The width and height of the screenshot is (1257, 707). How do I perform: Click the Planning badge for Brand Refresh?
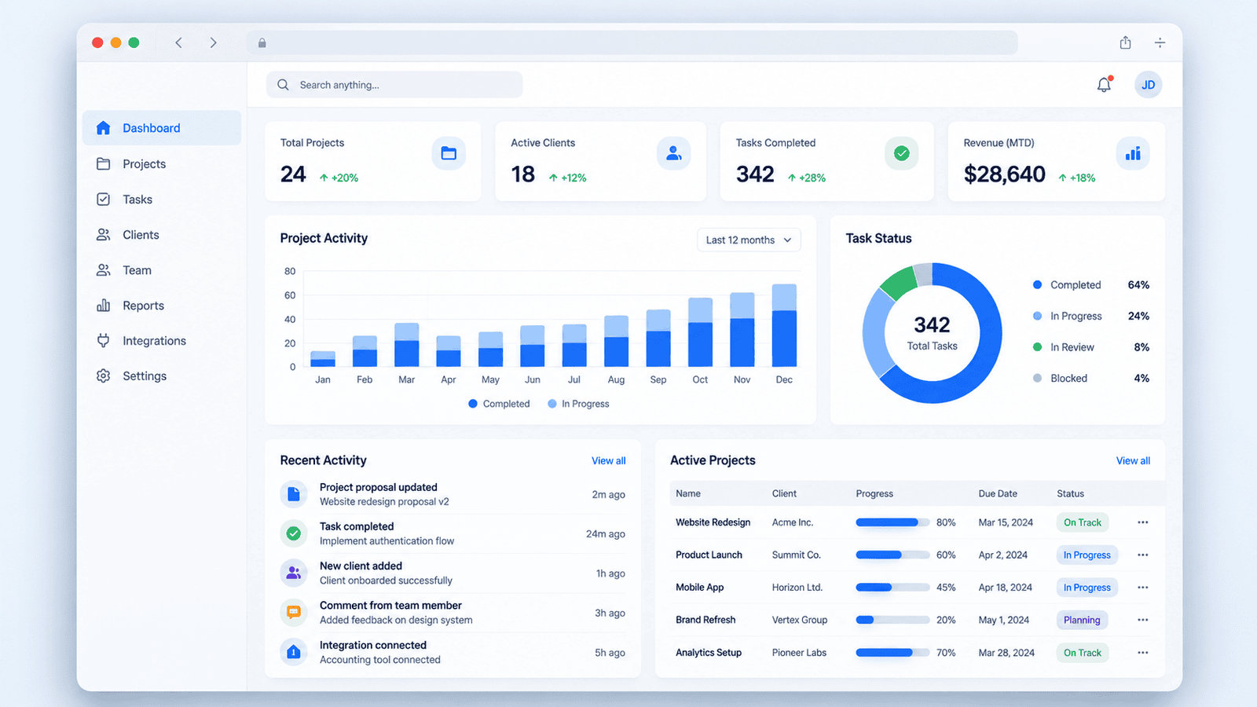(1082, 620)
